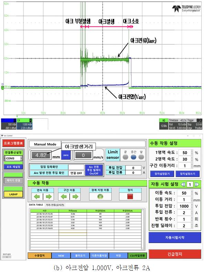The image size is (204, 272).
Task: Adjust the 1영역 속도 spinner arrows
Action: [x=192, y=153]
